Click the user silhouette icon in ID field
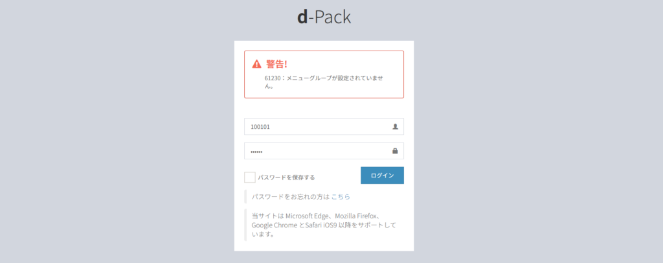 click(x=395, y=127)
